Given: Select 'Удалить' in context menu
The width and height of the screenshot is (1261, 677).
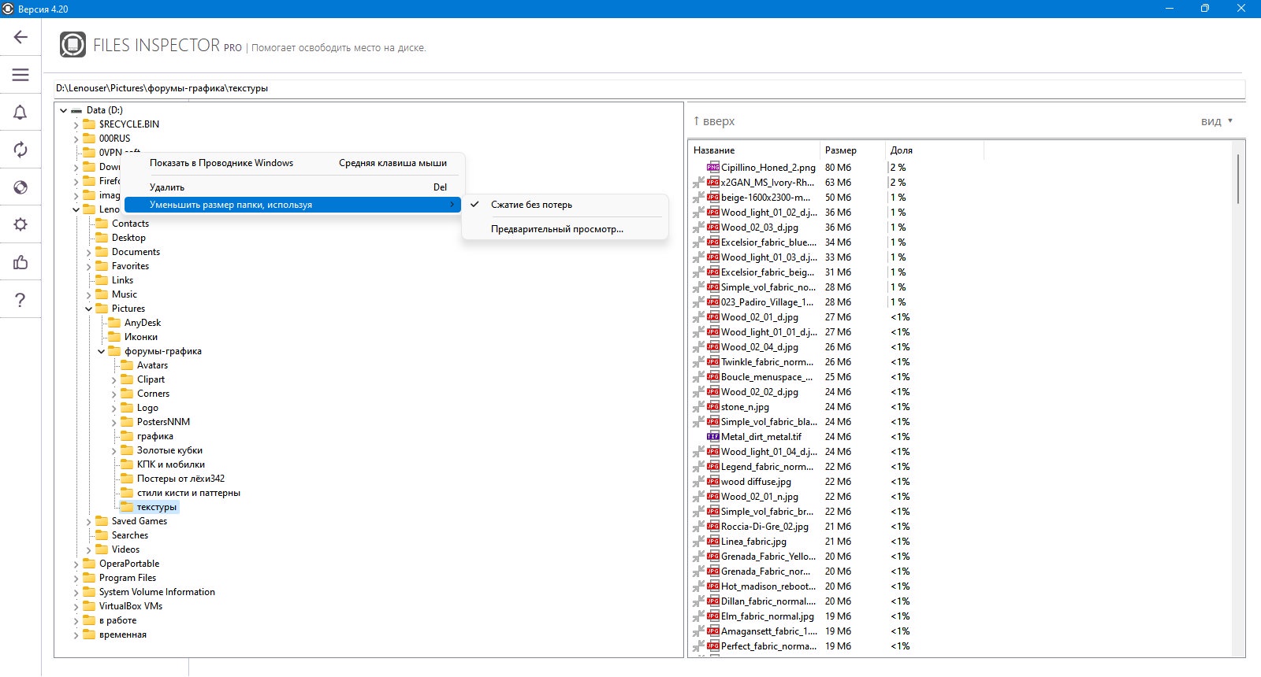Looking at the screenshot, I should [x=167, y=187].
